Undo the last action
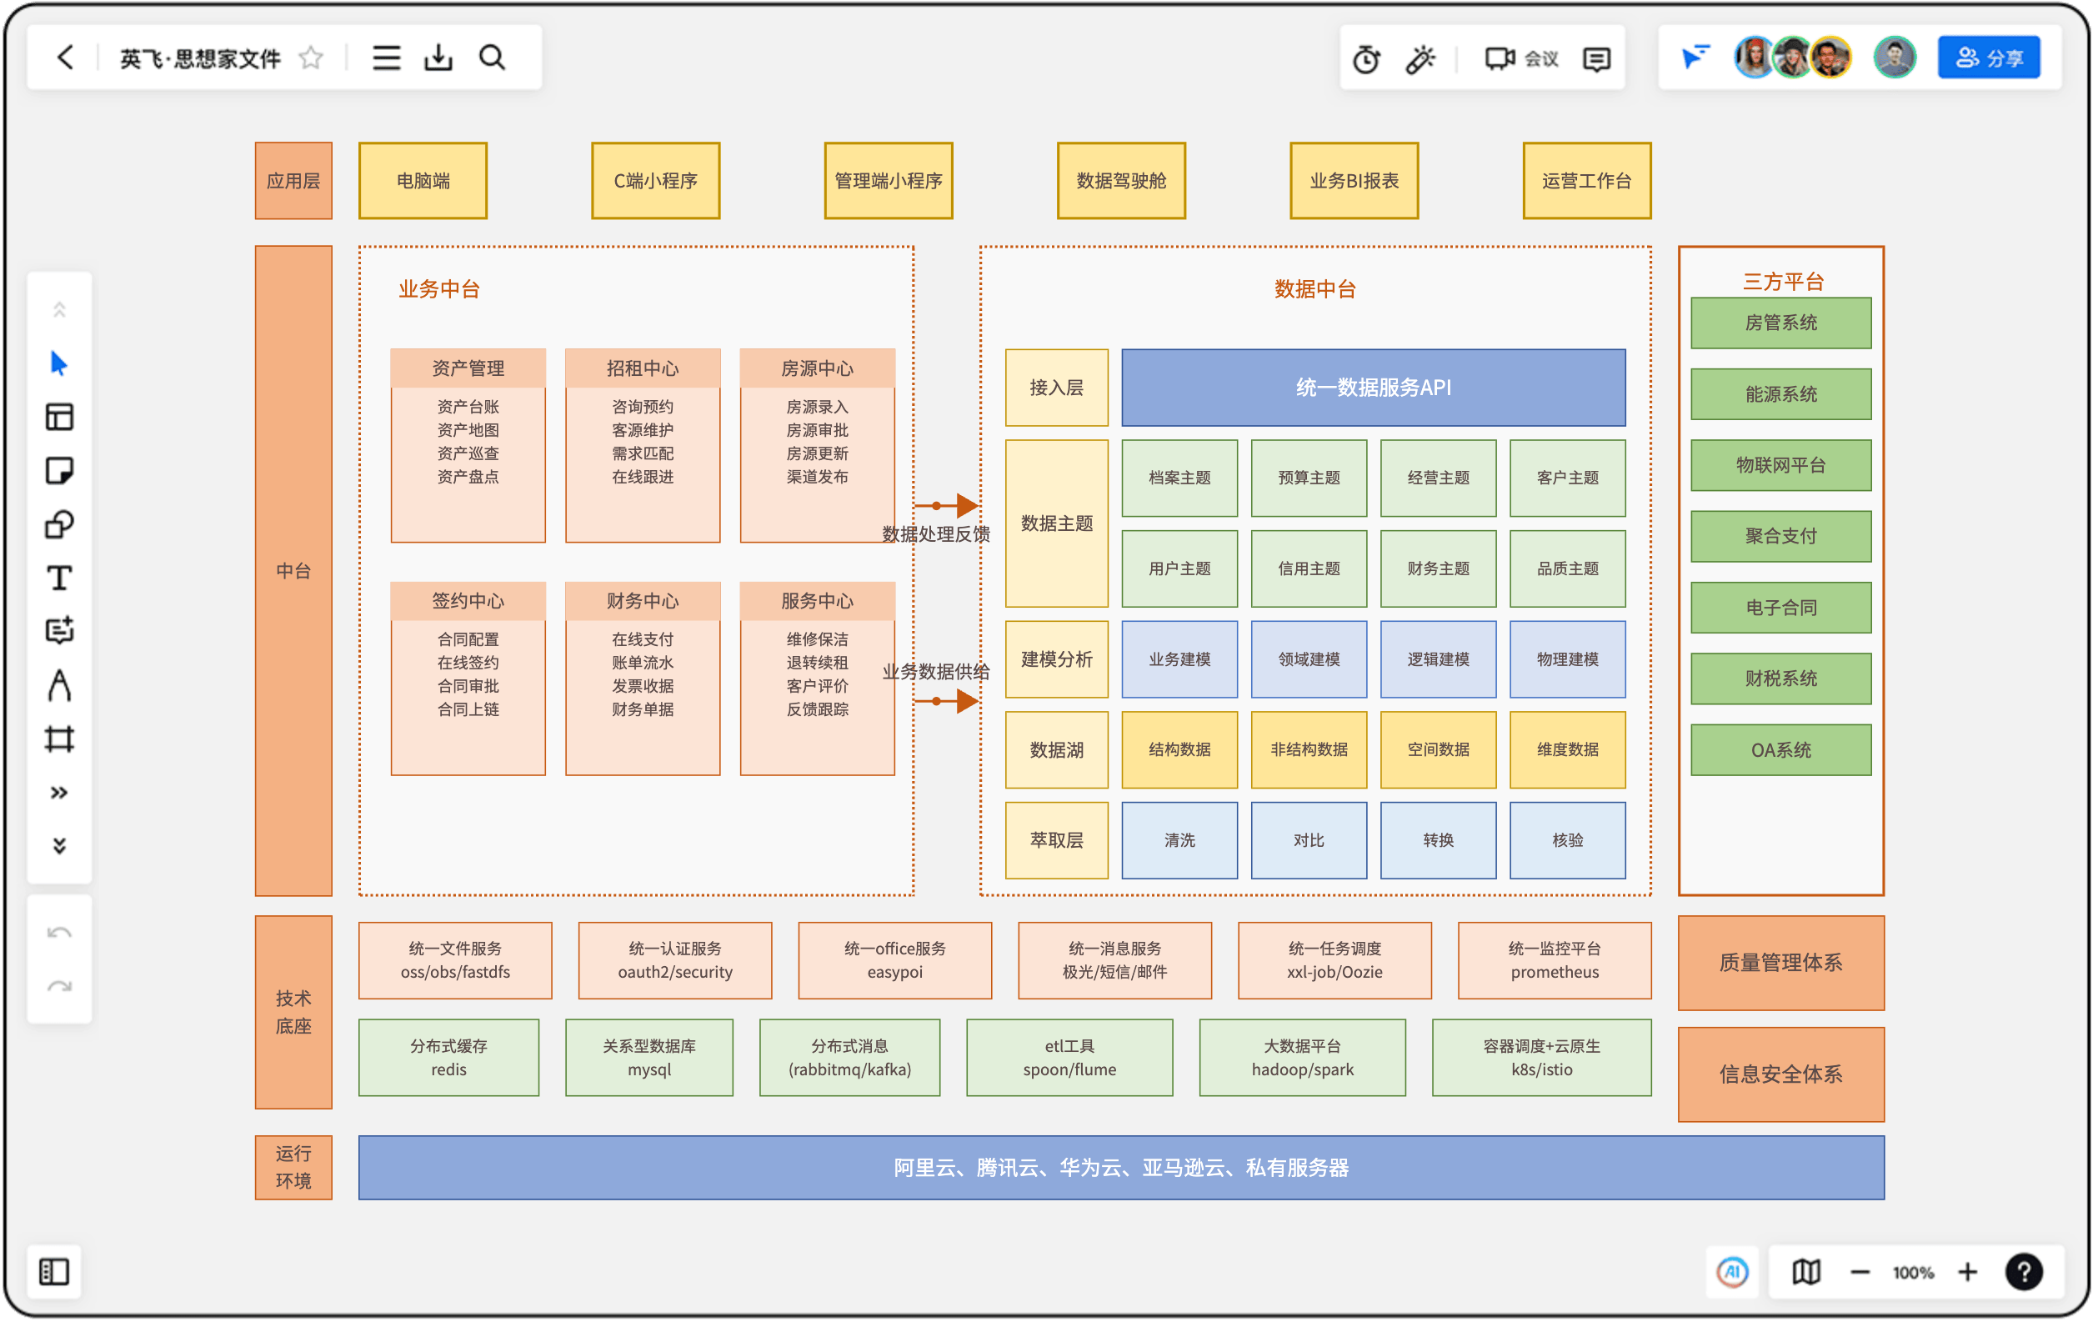 [x=59, y=933]
